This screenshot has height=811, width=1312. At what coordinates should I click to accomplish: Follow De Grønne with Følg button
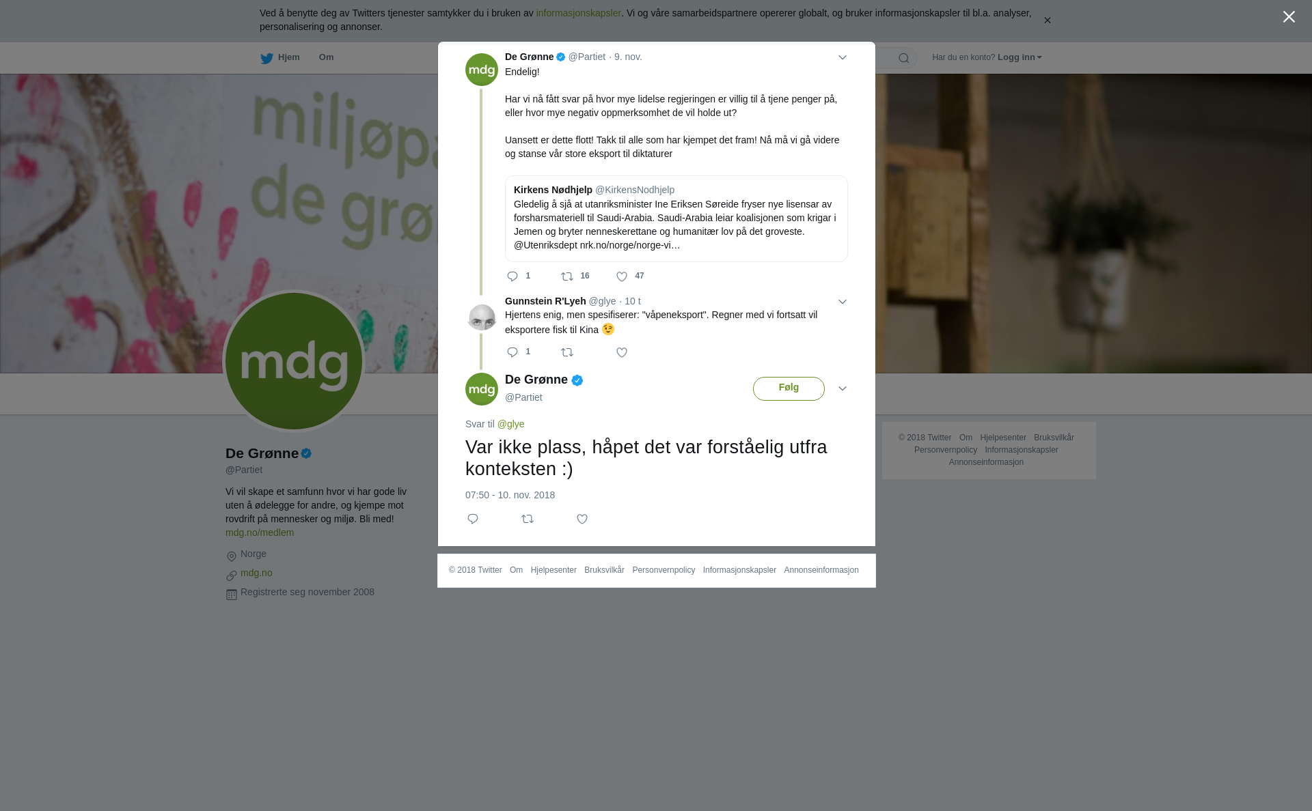[789, 388]
